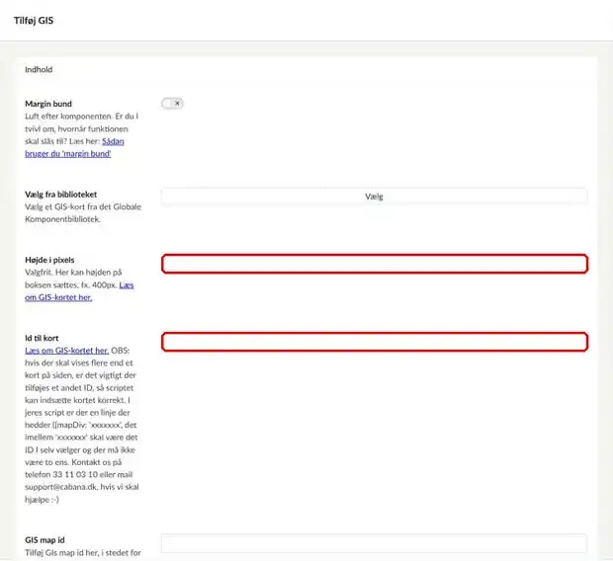Screen dimensions: 613x561
Task: Open the 'Sådan bruger du margin bund' link
Action: coord(74,147)
